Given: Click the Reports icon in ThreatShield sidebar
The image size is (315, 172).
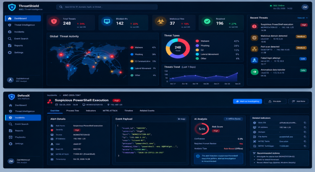Looking at the screenshot, I should coord(10,46).
